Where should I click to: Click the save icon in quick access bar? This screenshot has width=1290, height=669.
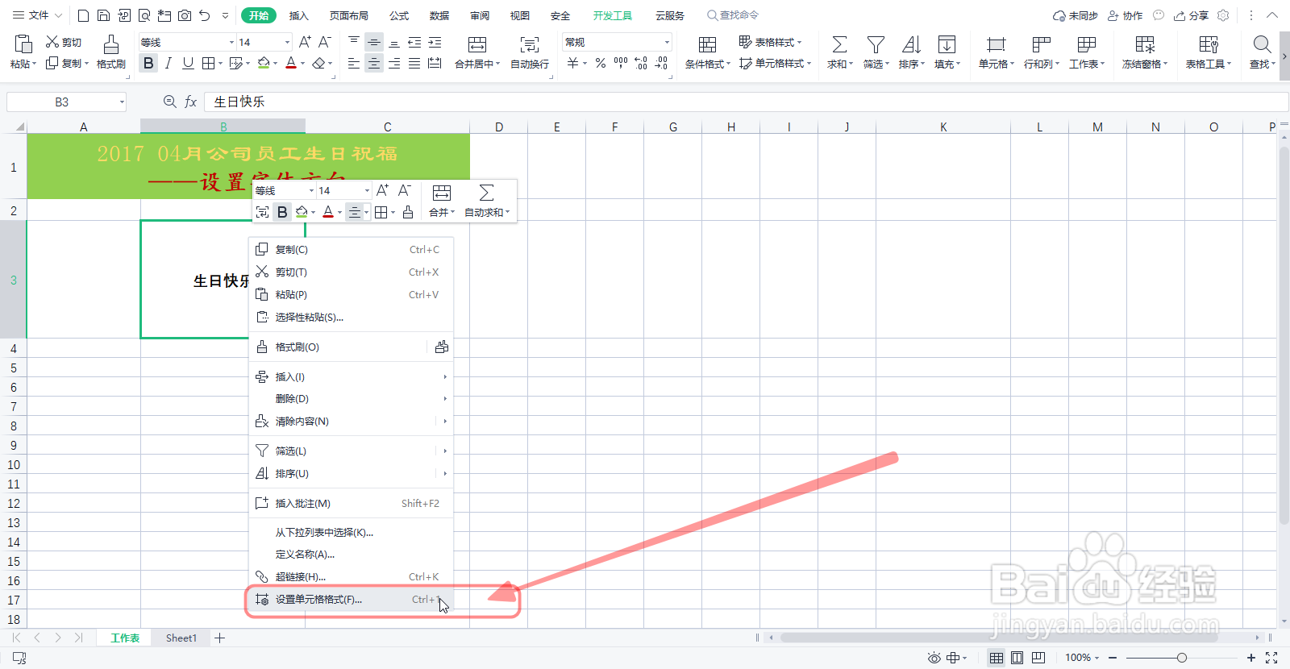click(103, 15)
